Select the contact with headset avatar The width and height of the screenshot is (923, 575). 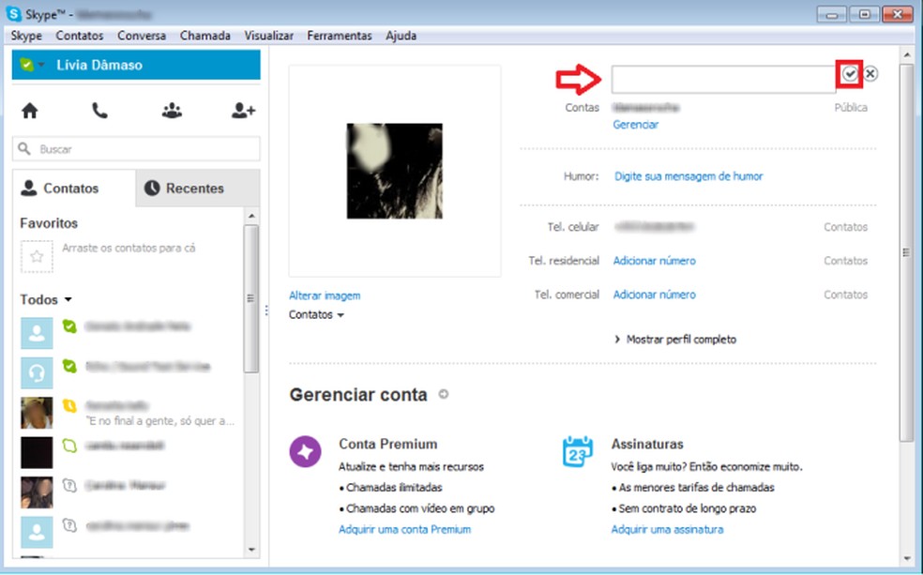pyautogui.click(x=37, y=373)
